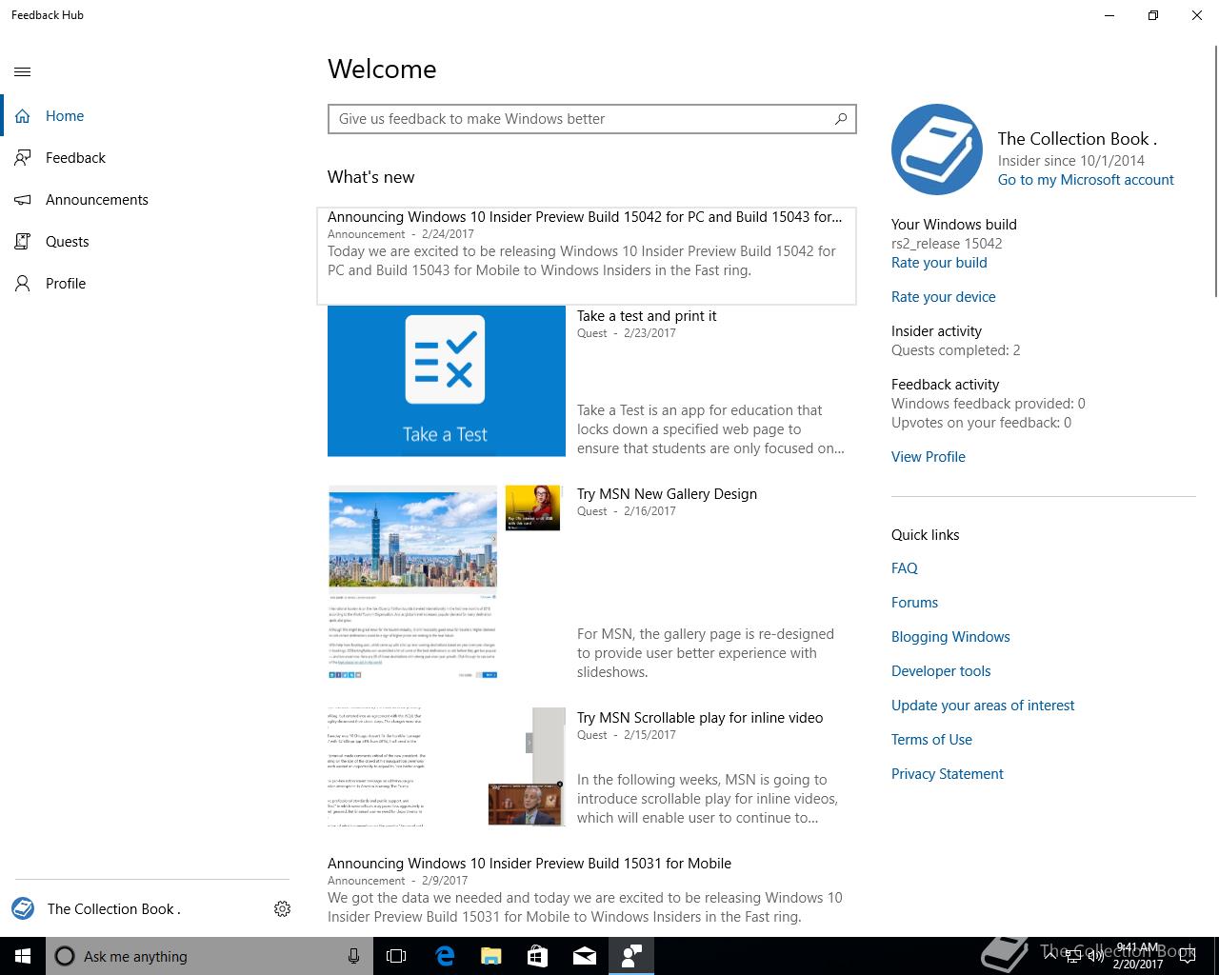
Task: Open Try MSN Scrollable play quest title
Action: click(x=700, y=718)
